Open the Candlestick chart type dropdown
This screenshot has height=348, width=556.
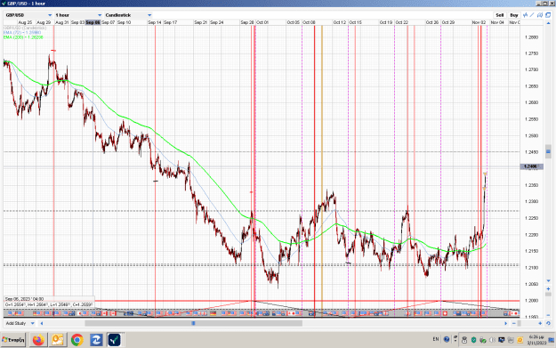(128, 15)
